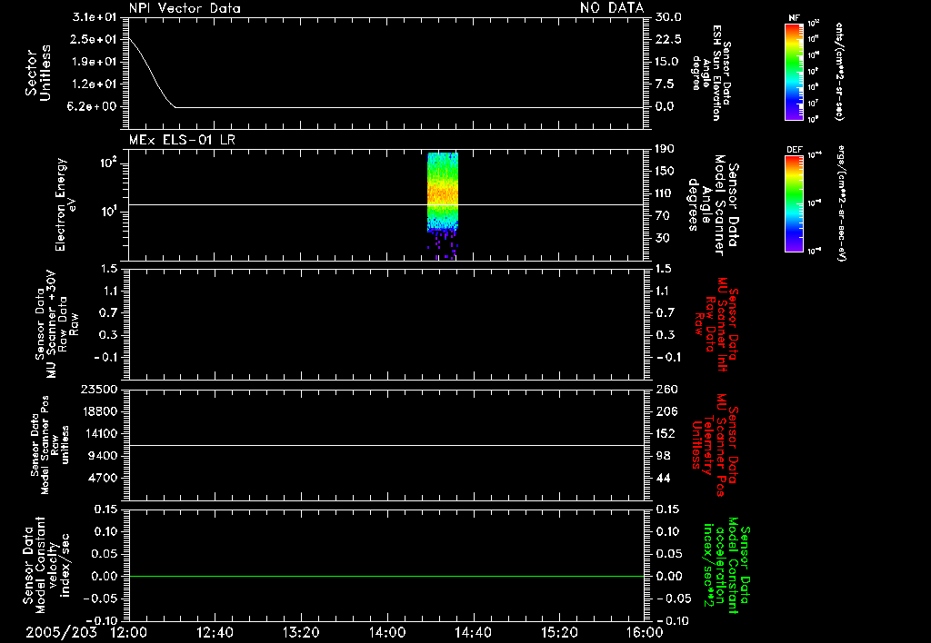Click the 1.2e+01 sector tick label
This screenshot has height=643, width=931.
point(95,84)
